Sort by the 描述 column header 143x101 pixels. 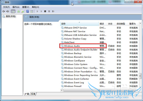coord(102,24)
